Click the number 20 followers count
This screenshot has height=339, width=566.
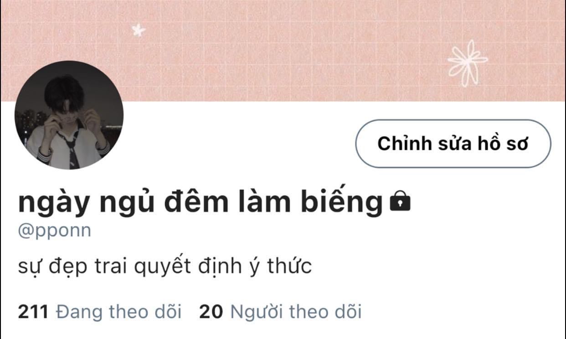click(211, 312)
